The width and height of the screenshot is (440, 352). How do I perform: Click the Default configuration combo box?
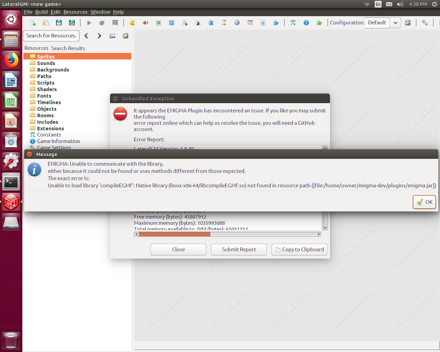pos(377,23)
